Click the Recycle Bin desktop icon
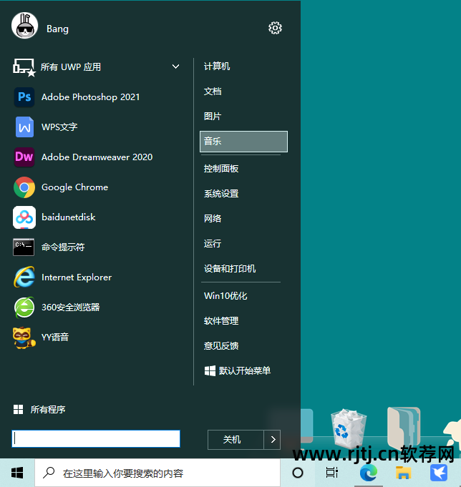461x487 pixels. pyautogui.click(x=348, y=428)
